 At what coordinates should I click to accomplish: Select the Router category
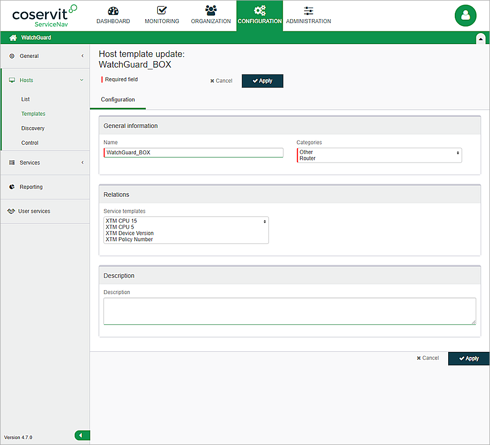[308, 158]
